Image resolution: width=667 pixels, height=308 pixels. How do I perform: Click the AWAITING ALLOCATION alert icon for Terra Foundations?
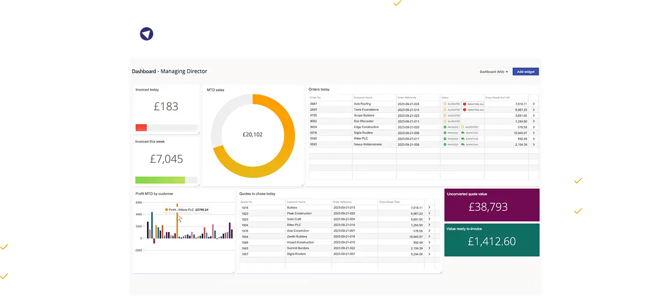(464, 110)
